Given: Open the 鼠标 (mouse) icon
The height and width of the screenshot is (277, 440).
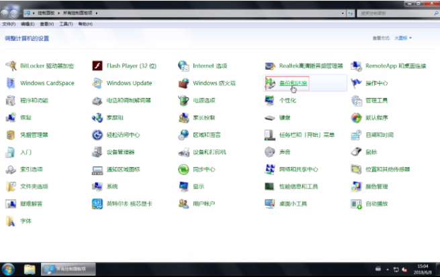Looking at the screenshot, I should pos(357,152).
